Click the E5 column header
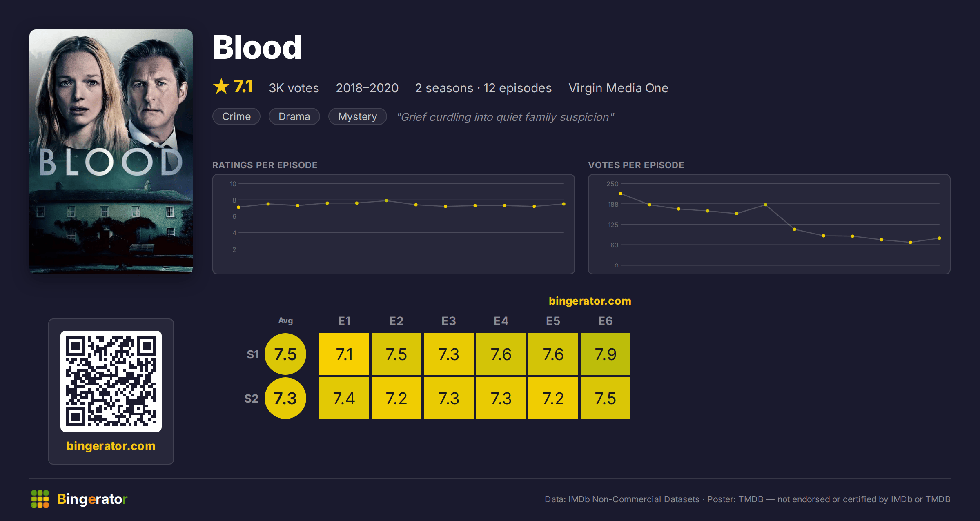This screenshot has width=980, height=521. [x=553, y=321]
